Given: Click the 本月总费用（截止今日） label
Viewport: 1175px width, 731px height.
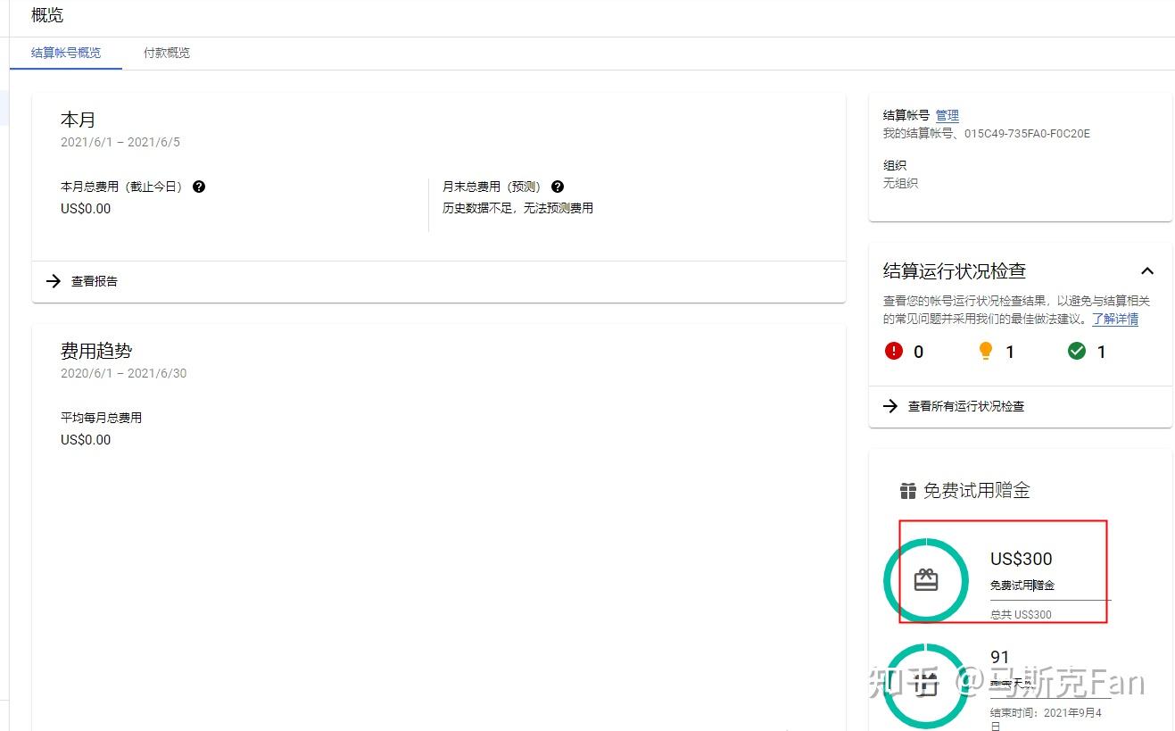Looking at the screenshot, I should click(121, 187).
